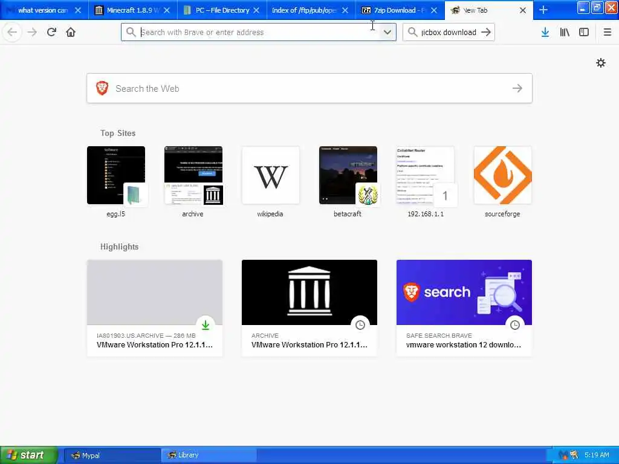Click the history clock badge on ARCHIVE card

360,324
